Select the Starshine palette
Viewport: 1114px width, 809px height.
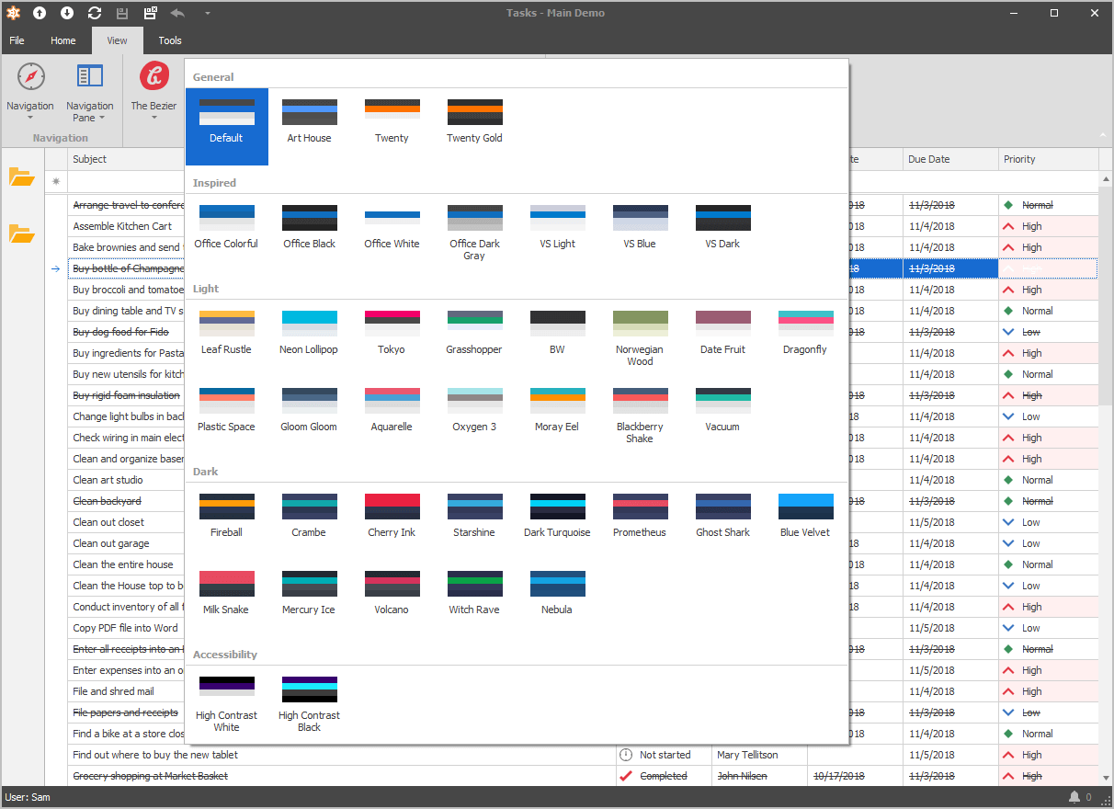[475, 521]
